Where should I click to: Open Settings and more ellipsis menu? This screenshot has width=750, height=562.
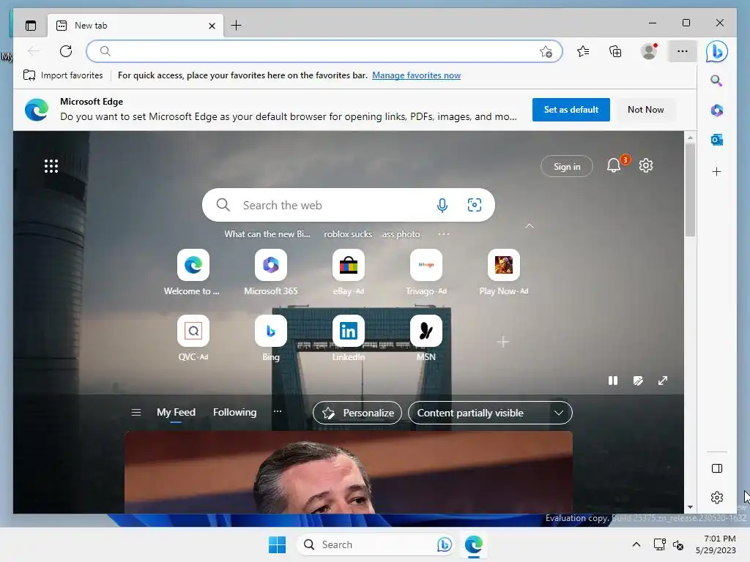pyautogui.click(x=683, y=51)
